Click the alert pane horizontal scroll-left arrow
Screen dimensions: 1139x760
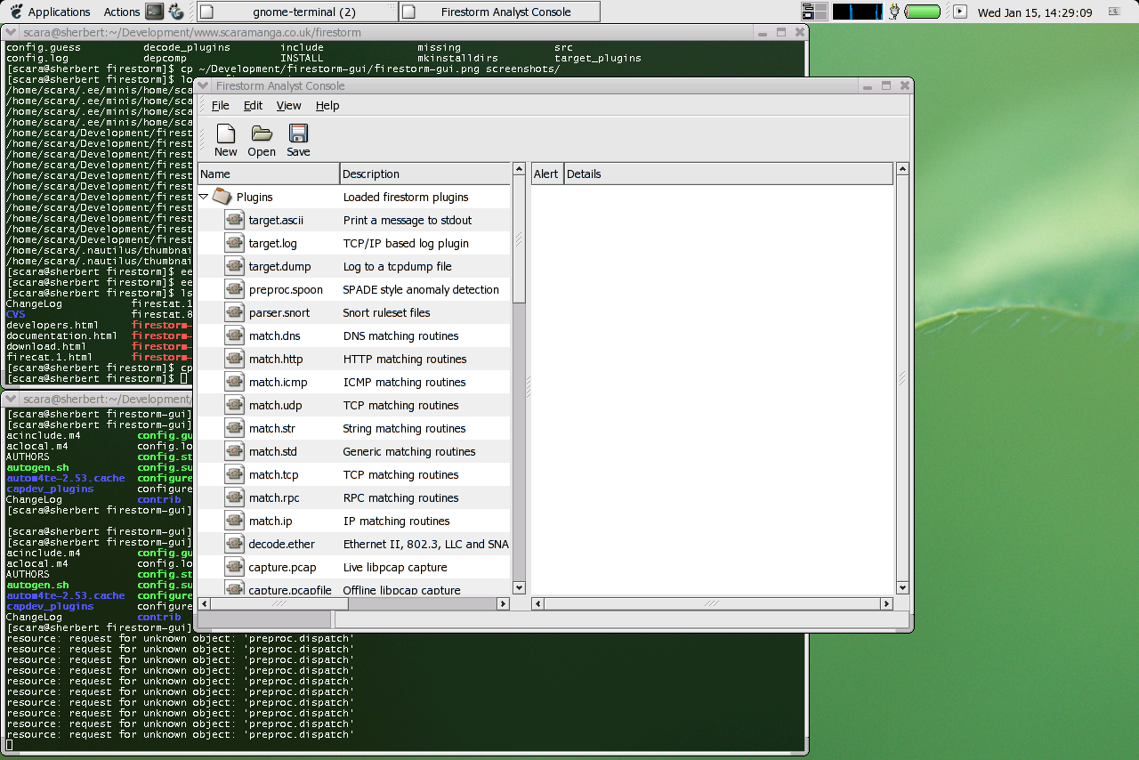538,603
